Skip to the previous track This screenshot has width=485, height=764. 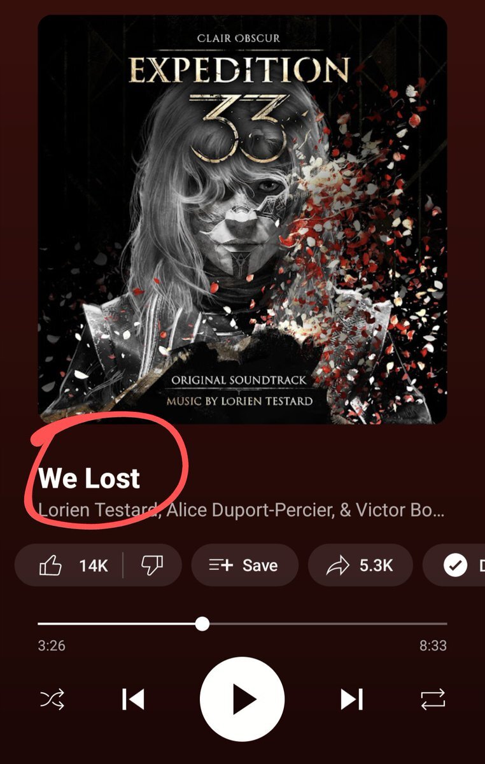(x=133, y=700)
